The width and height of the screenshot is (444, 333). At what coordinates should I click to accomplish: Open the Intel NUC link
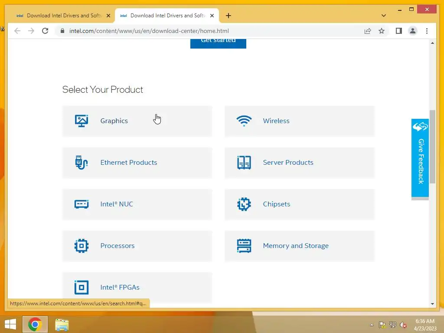pos(116,204)
